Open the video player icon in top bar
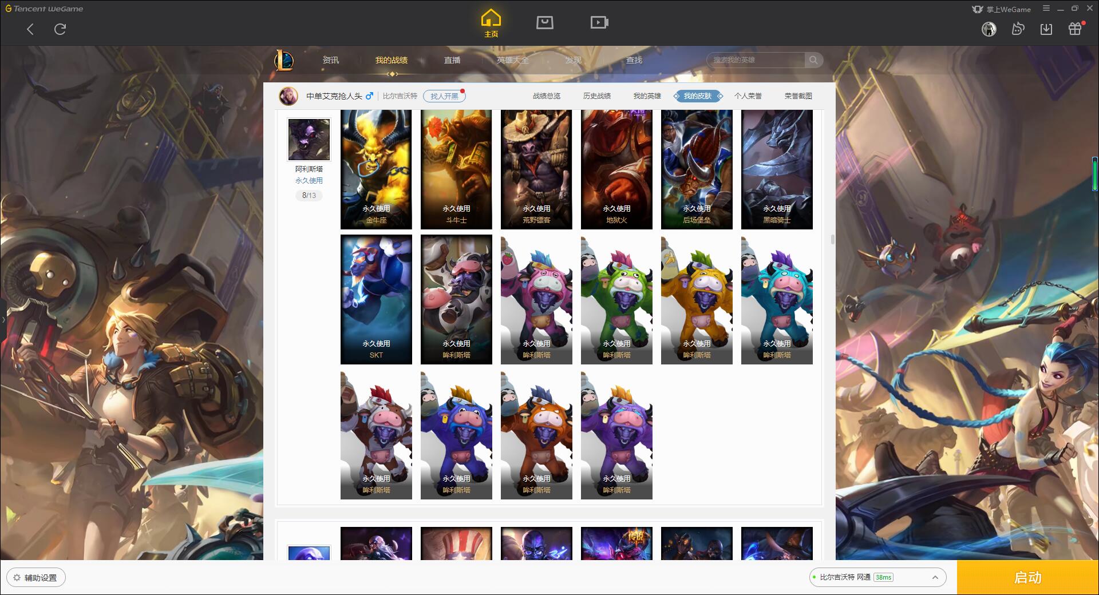Image resolution: width=1099 pixels, height=595 pixels. tap(599, 23)
